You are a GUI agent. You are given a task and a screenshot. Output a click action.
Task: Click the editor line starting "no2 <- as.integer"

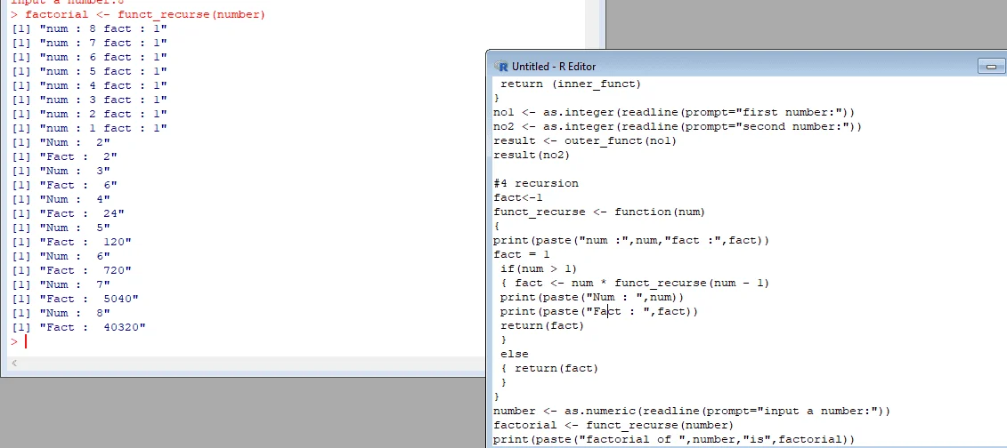[678, 126]
